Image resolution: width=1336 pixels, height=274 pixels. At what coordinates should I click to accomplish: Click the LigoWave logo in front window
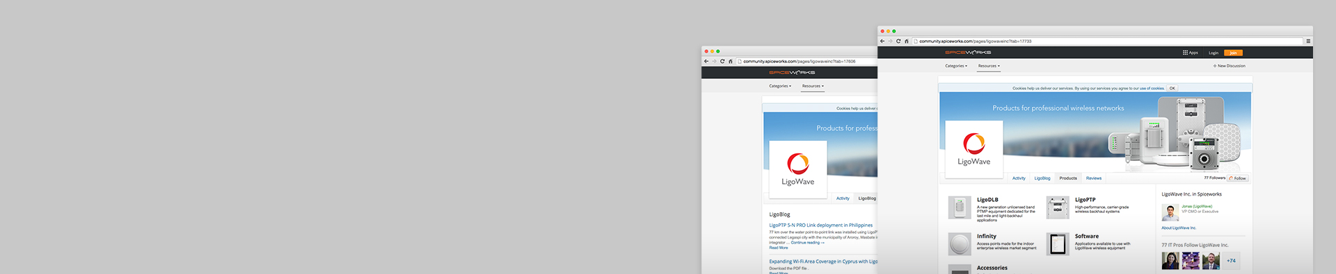point(974,148)
